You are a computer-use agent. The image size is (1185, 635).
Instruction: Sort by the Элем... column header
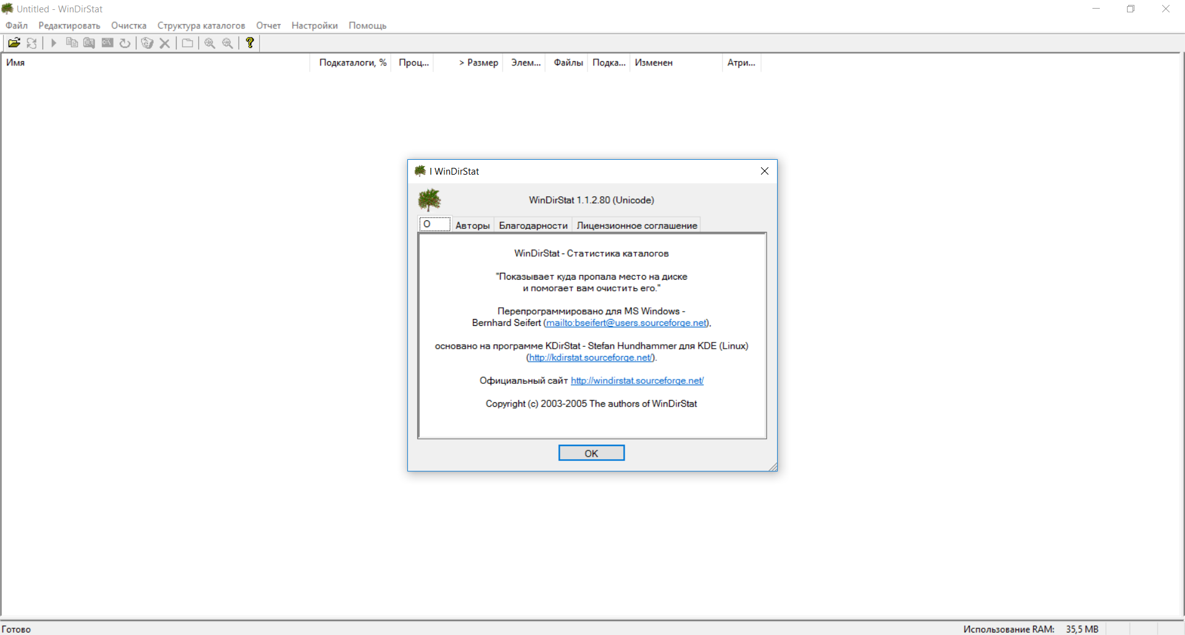point(525,62)
